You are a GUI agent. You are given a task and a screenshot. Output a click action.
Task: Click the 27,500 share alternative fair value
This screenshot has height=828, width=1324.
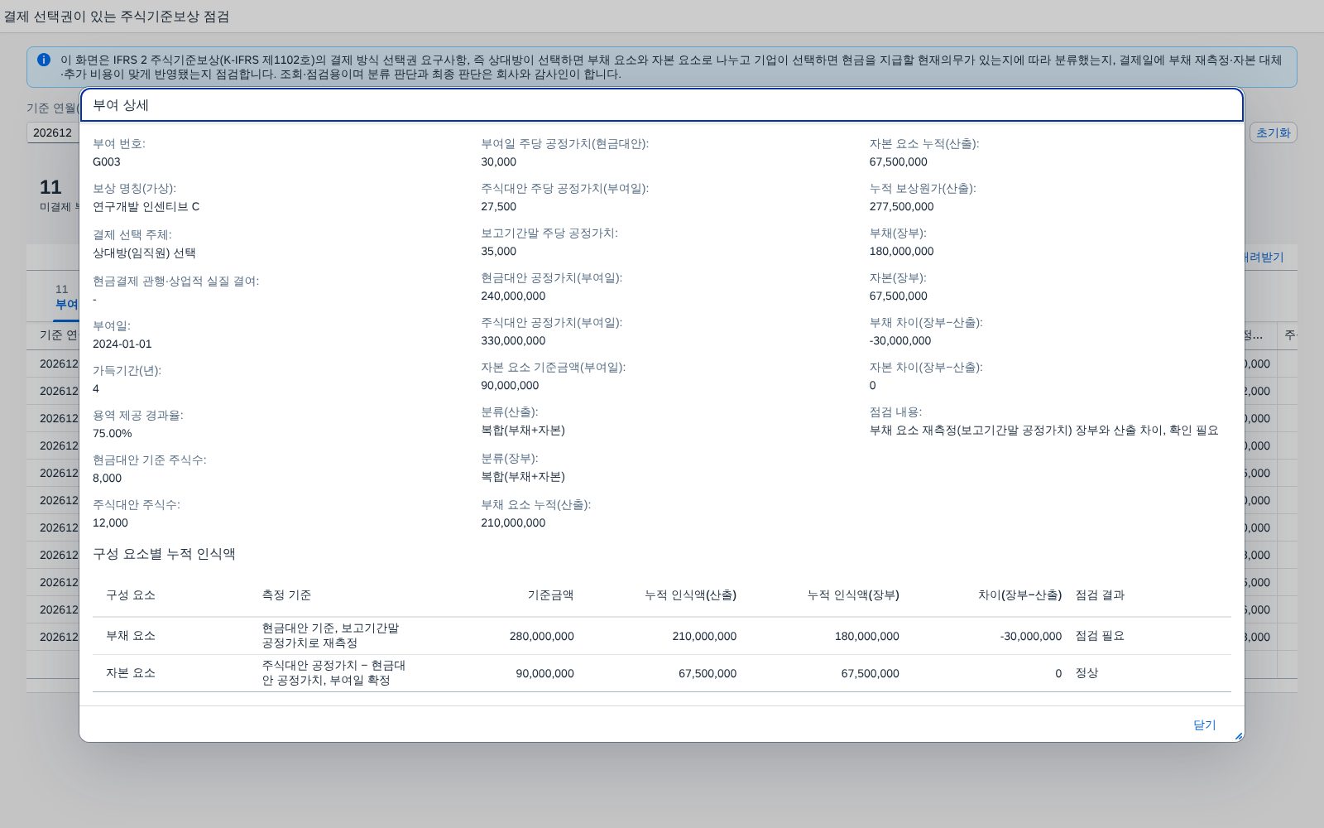[x=498, y=207]
